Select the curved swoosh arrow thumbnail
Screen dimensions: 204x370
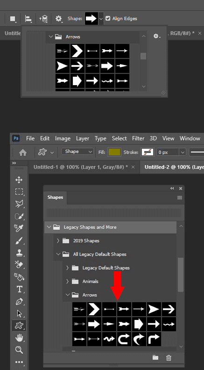click(139, 339)
